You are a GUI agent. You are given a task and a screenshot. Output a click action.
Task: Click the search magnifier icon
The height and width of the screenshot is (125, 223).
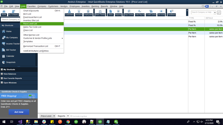click(x=219, y=13)
